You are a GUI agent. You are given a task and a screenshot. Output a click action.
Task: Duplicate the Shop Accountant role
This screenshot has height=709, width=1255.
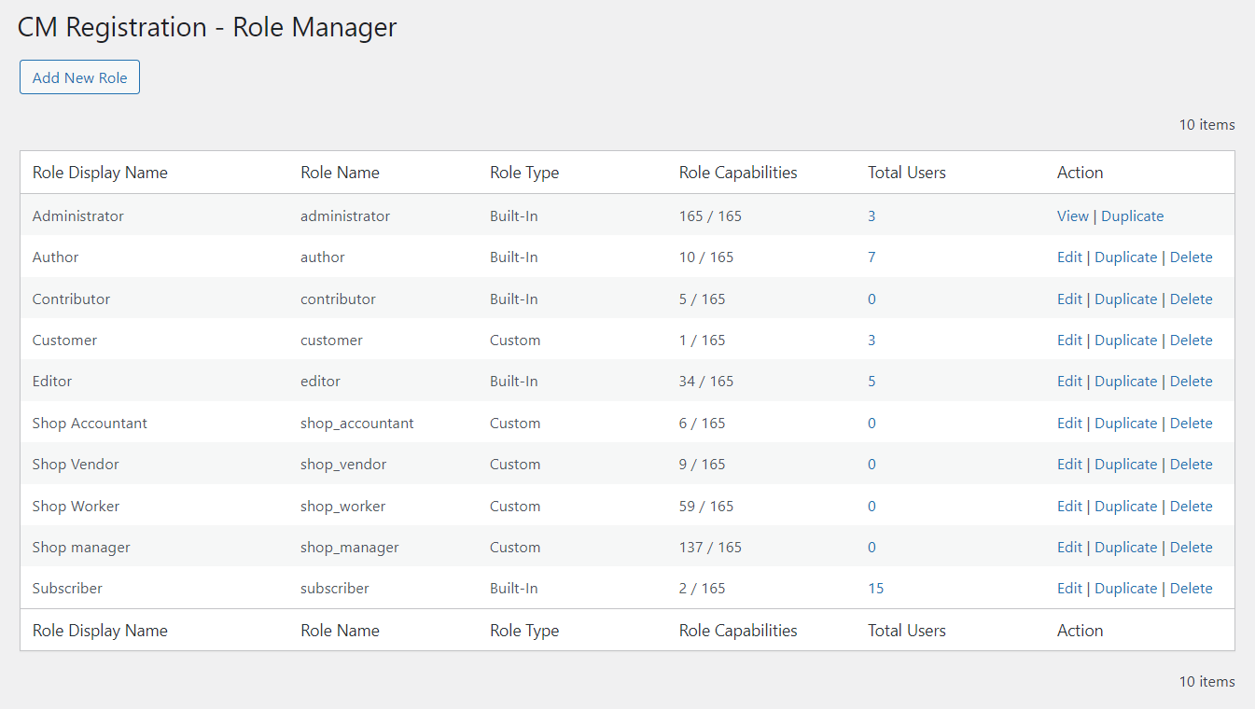[x=1125, y=423]
